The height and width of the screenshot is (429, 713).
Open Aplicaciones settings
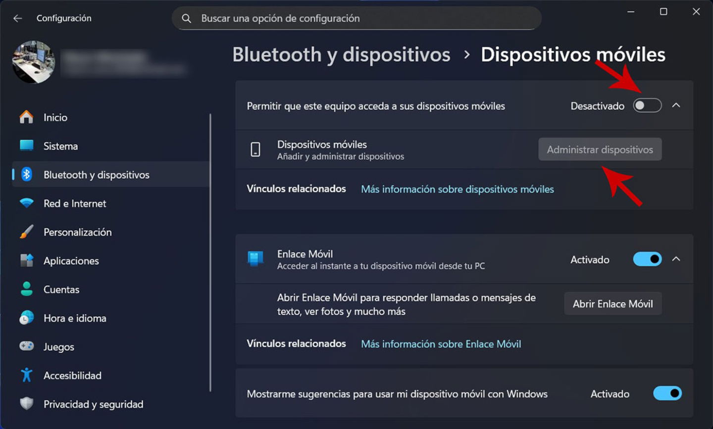110,261
